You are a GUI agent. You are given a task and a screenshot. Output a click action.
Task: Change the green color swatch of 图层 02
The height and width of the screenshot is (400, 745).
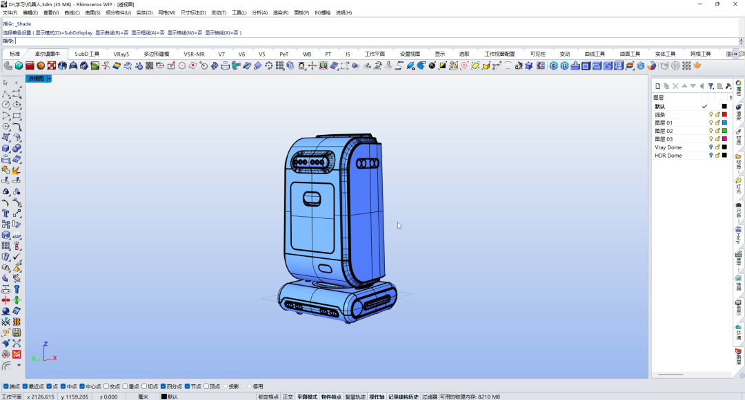tap(724, 131)
